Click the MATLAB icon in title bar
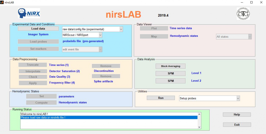This screenshot has width=266, height=134. pos(2,2)
